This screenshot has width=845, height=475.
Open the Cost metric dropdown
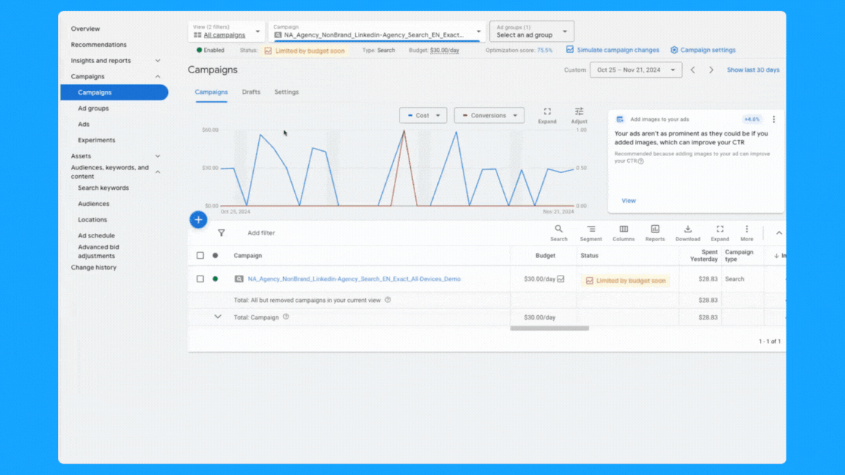tap(423, 115)
